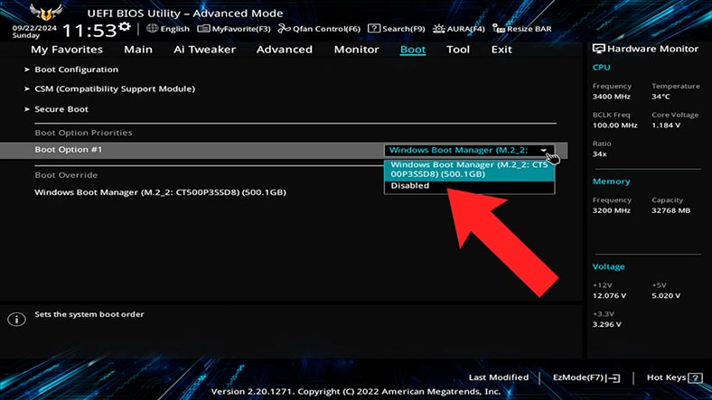Expand CSM (Compatibility Support Module)
This screenshot has width=712, height=400.
tap(115, 88)
